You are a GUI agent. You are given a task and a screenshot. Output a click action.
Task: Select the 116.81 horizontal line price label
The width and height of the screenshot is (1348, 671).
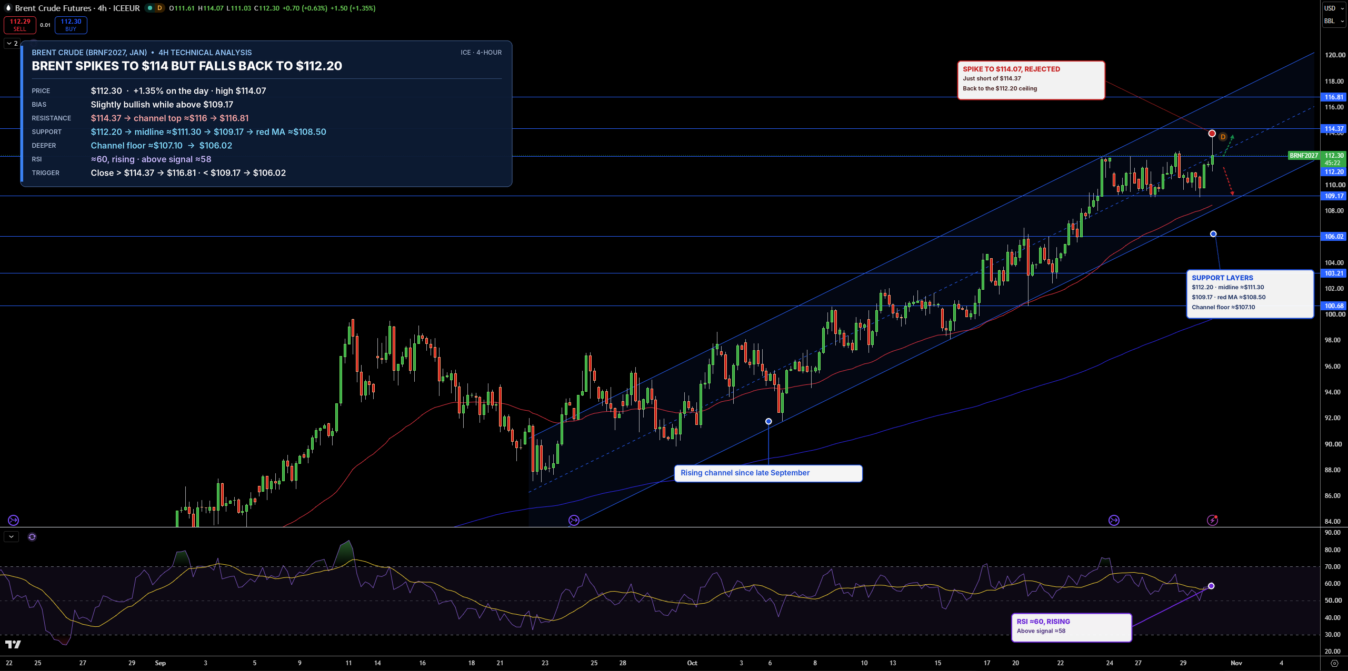click(x=1334, y=97)
